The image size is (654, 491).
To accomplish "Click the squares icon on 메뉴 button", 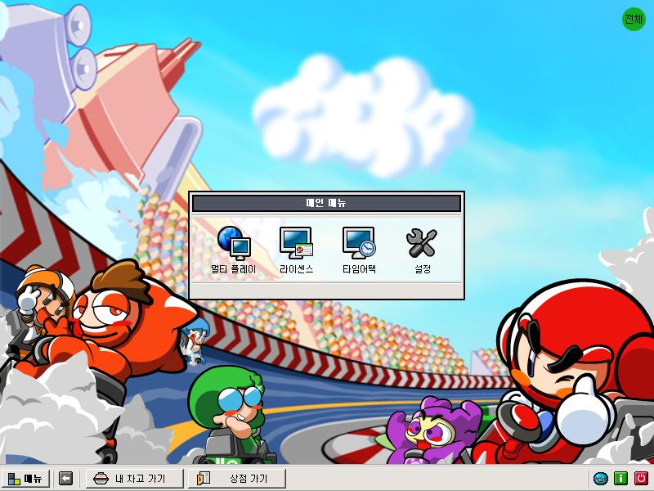I will tap(13, 479).
